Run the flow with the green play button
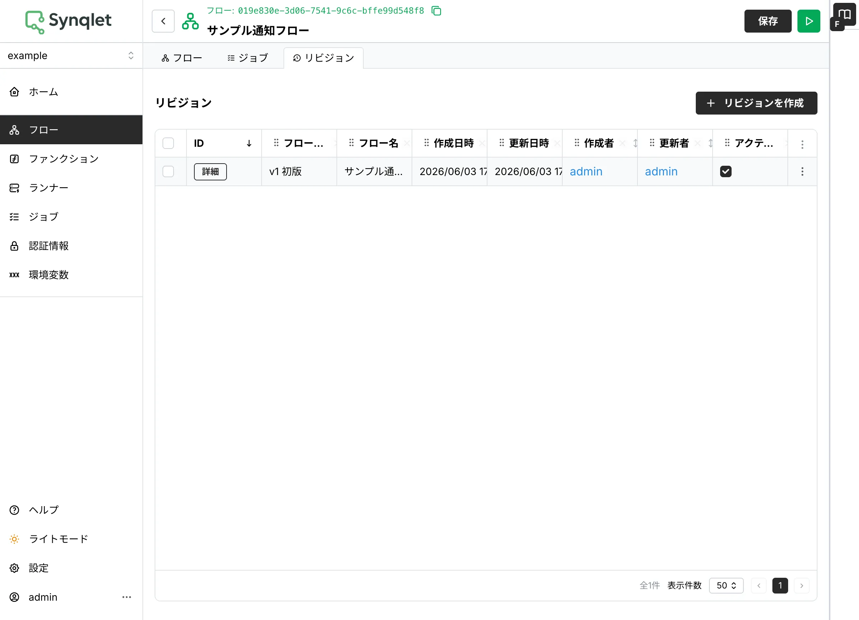Viewport: 859px width, 620px height. coord(809,21)
